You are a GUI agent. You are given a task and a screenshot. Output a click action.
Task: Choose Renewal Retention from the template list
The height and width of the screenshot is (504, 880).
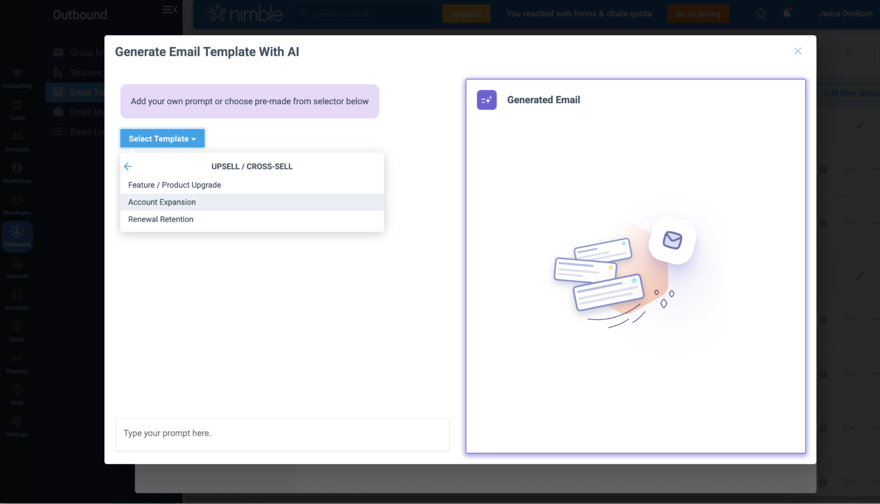160,219
